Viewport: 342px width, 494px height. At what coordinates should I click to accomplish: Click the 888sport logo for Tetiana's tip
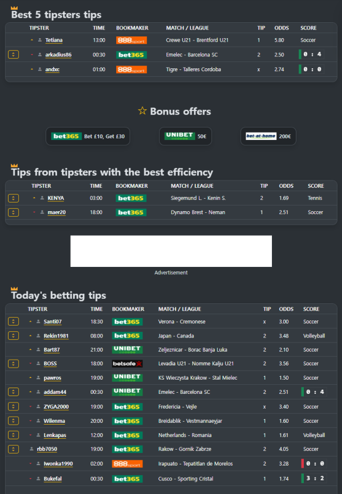132,40
